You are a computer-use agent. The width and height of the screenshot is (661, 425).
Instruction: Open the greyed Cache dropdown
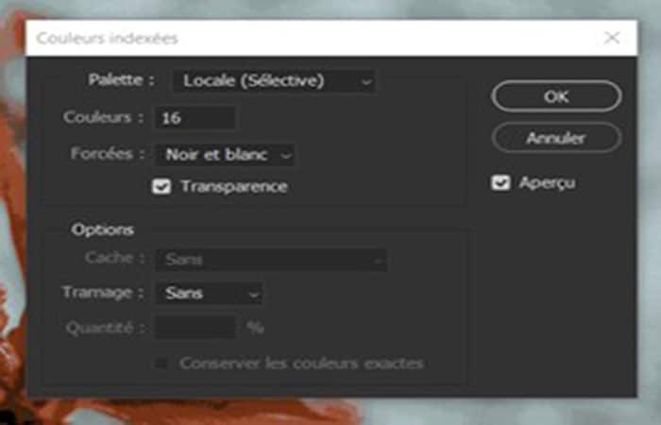(x=271, y=260)
